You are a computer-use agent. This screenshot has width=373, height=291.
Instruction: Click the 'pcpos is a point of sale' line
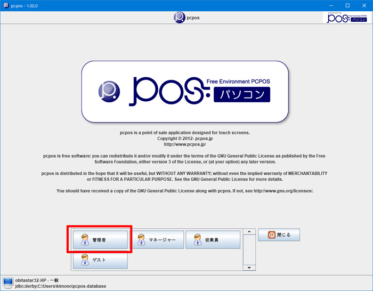coord(185,133)
